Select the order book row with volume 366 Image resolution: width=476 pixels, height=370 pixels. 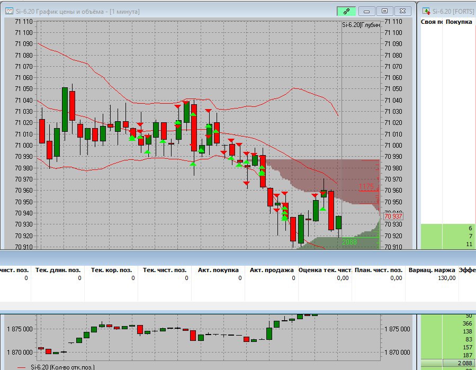pos(447,323)
